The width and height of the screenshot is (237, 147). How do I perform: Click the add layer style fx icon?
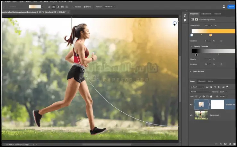point(221,144)
